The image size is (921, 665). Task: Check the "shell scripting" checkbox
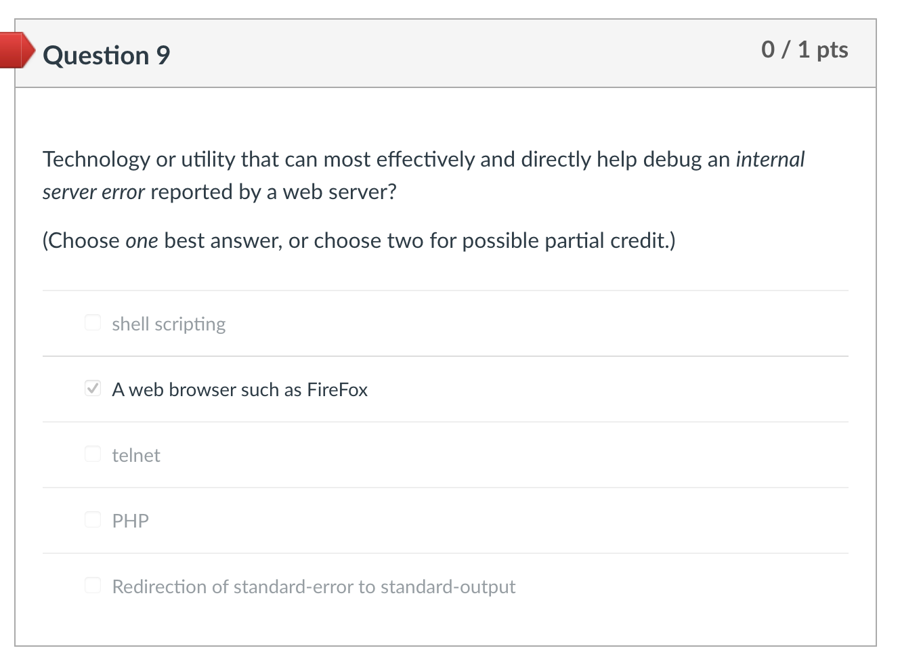pyautogui.click(x=92, y=322)
